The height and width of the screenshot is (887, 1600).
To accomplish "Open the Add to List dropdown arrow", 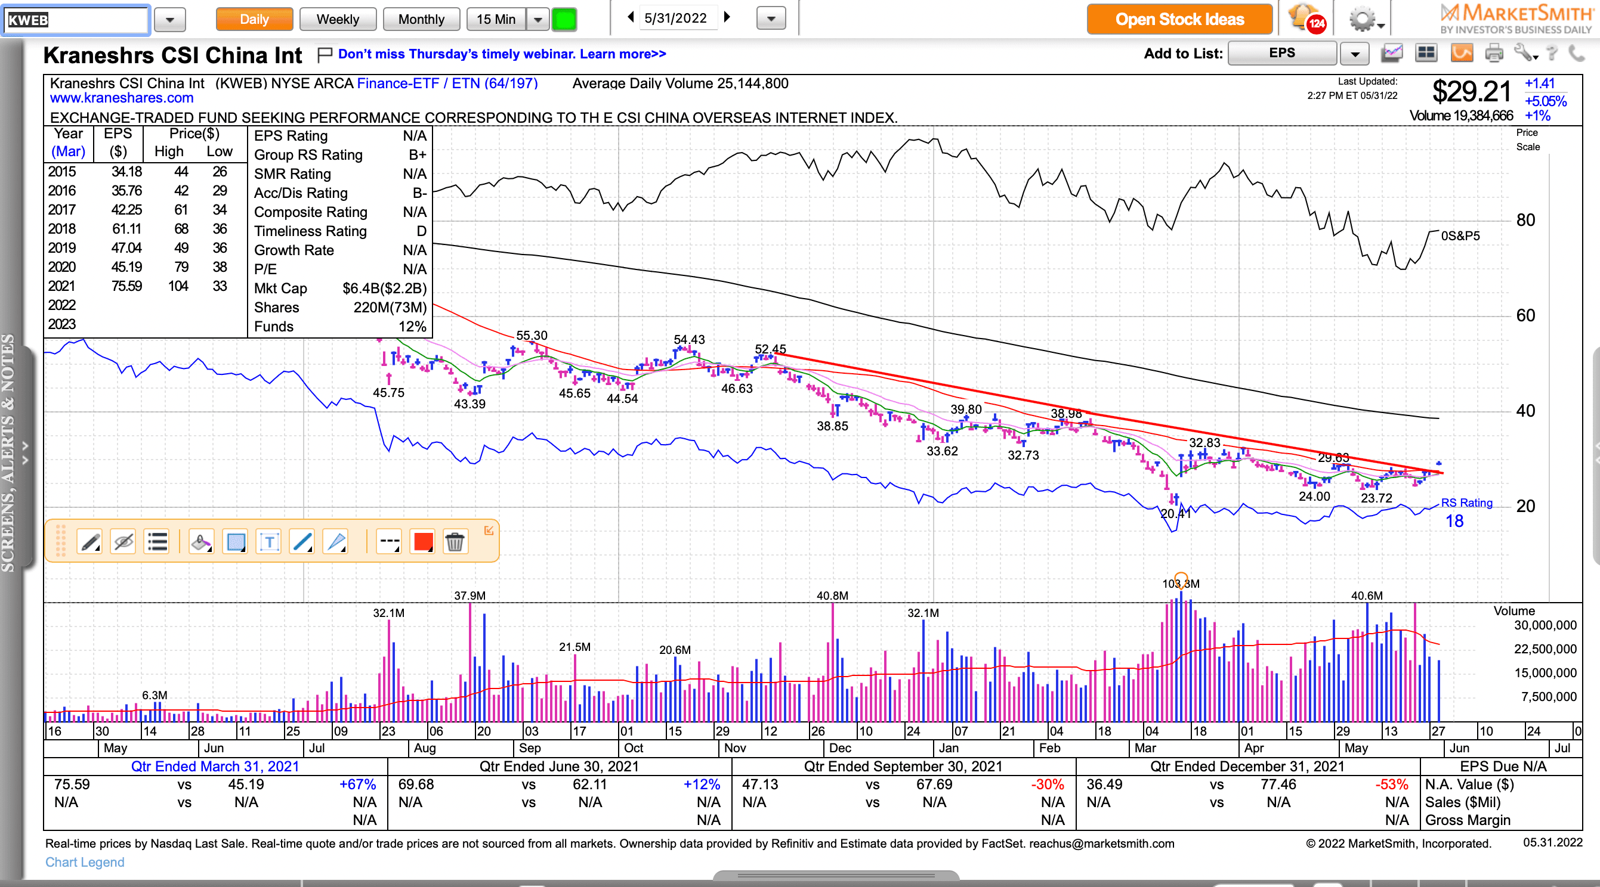I will [1355, 54].
